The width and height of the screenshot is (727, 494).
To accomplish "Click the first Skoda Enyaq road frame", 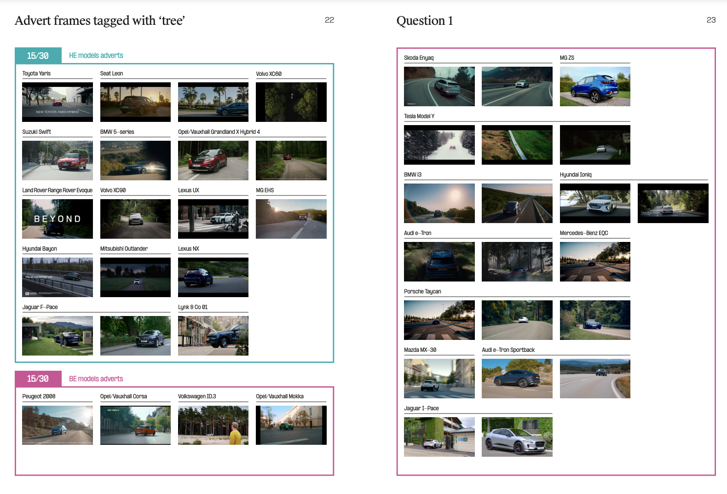I will tap(439, 86).
